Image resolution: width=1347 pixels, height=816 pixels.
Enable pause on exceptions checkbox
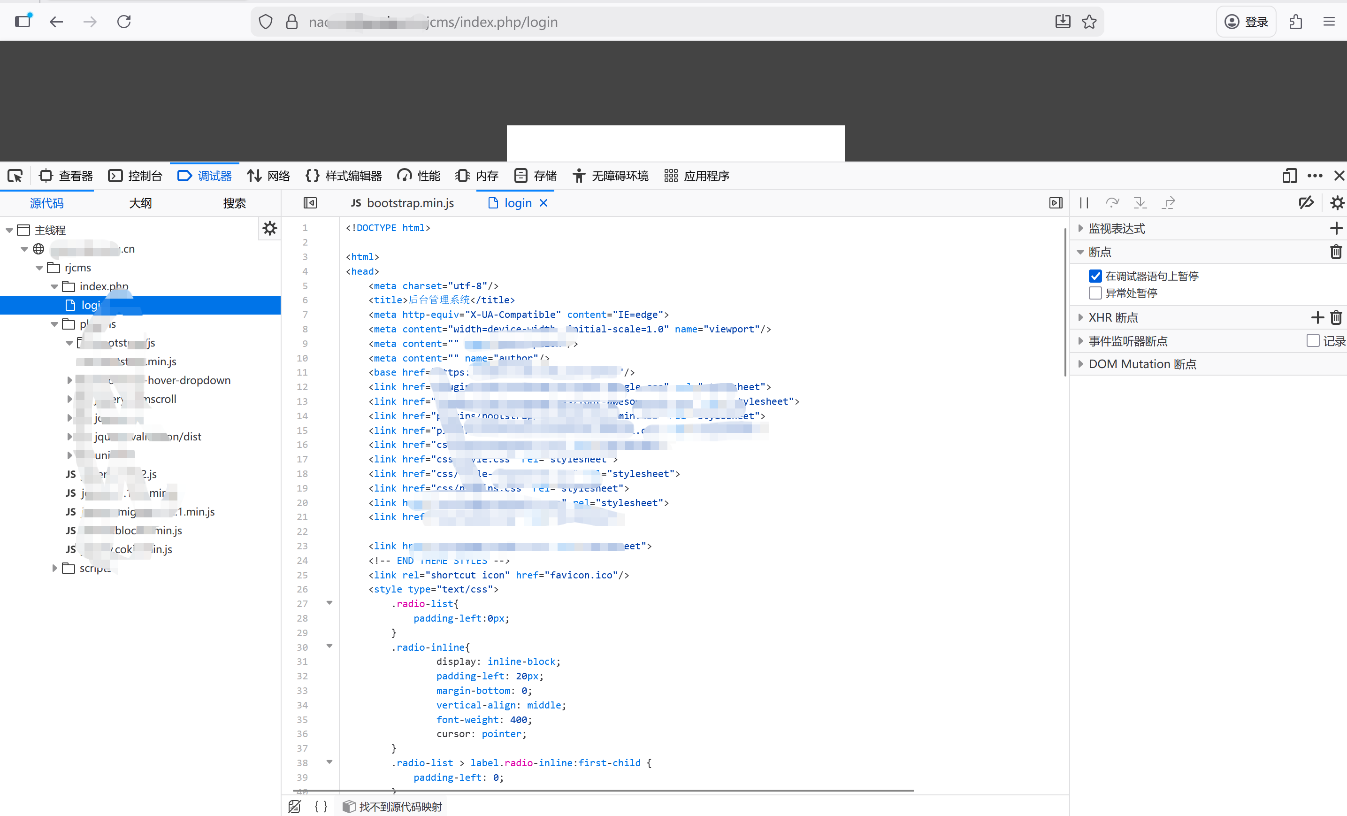tap(1095, 293)
